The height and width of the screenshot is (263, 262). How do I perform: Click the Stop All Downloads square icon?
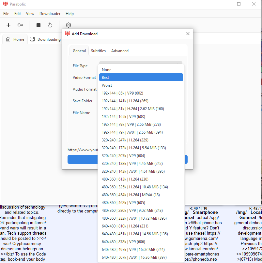click(39, 25)
